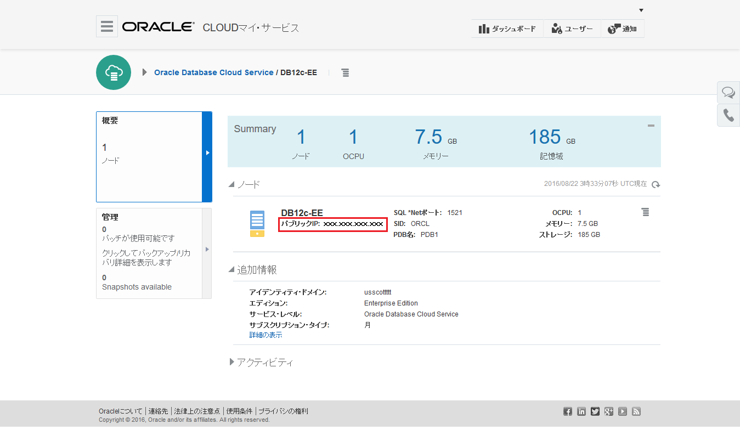Open the YouTube footer icon
The height and width of the screenshot is (430, 740).
tap(623, 411)
